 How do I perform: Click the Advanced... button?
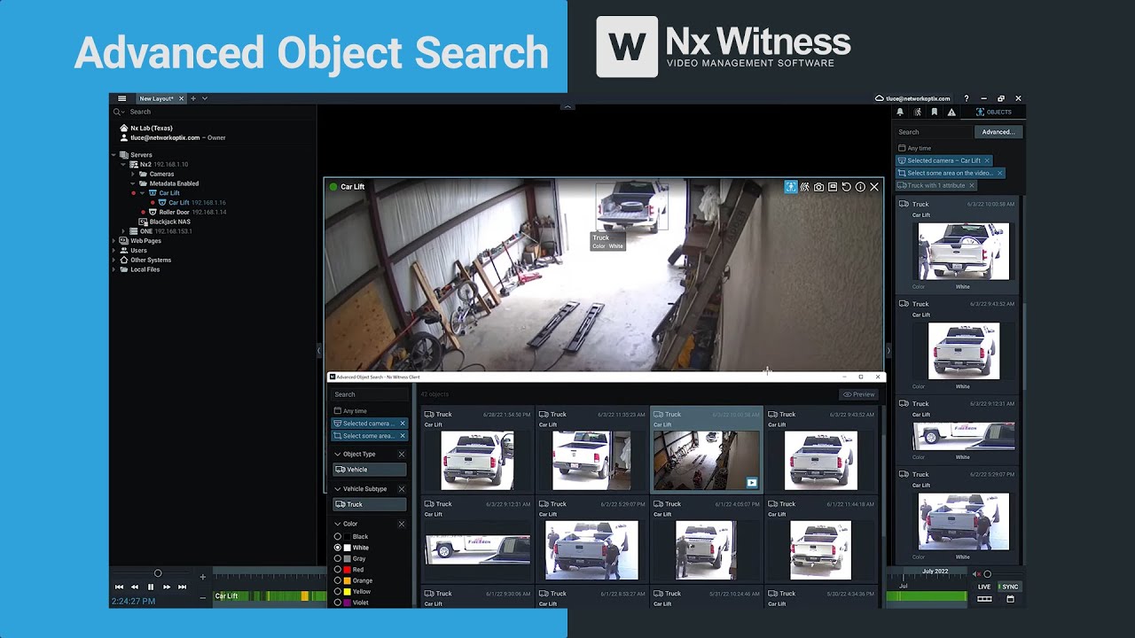[x=998, y=132]
